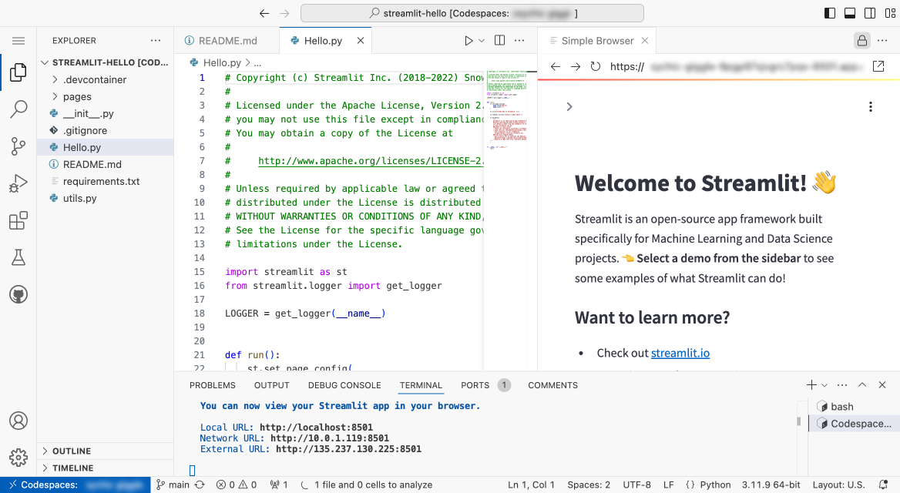This screenshot has height=493, width=900.
Task: Switch to the PORTS tab
Action: tap(475, 385)
